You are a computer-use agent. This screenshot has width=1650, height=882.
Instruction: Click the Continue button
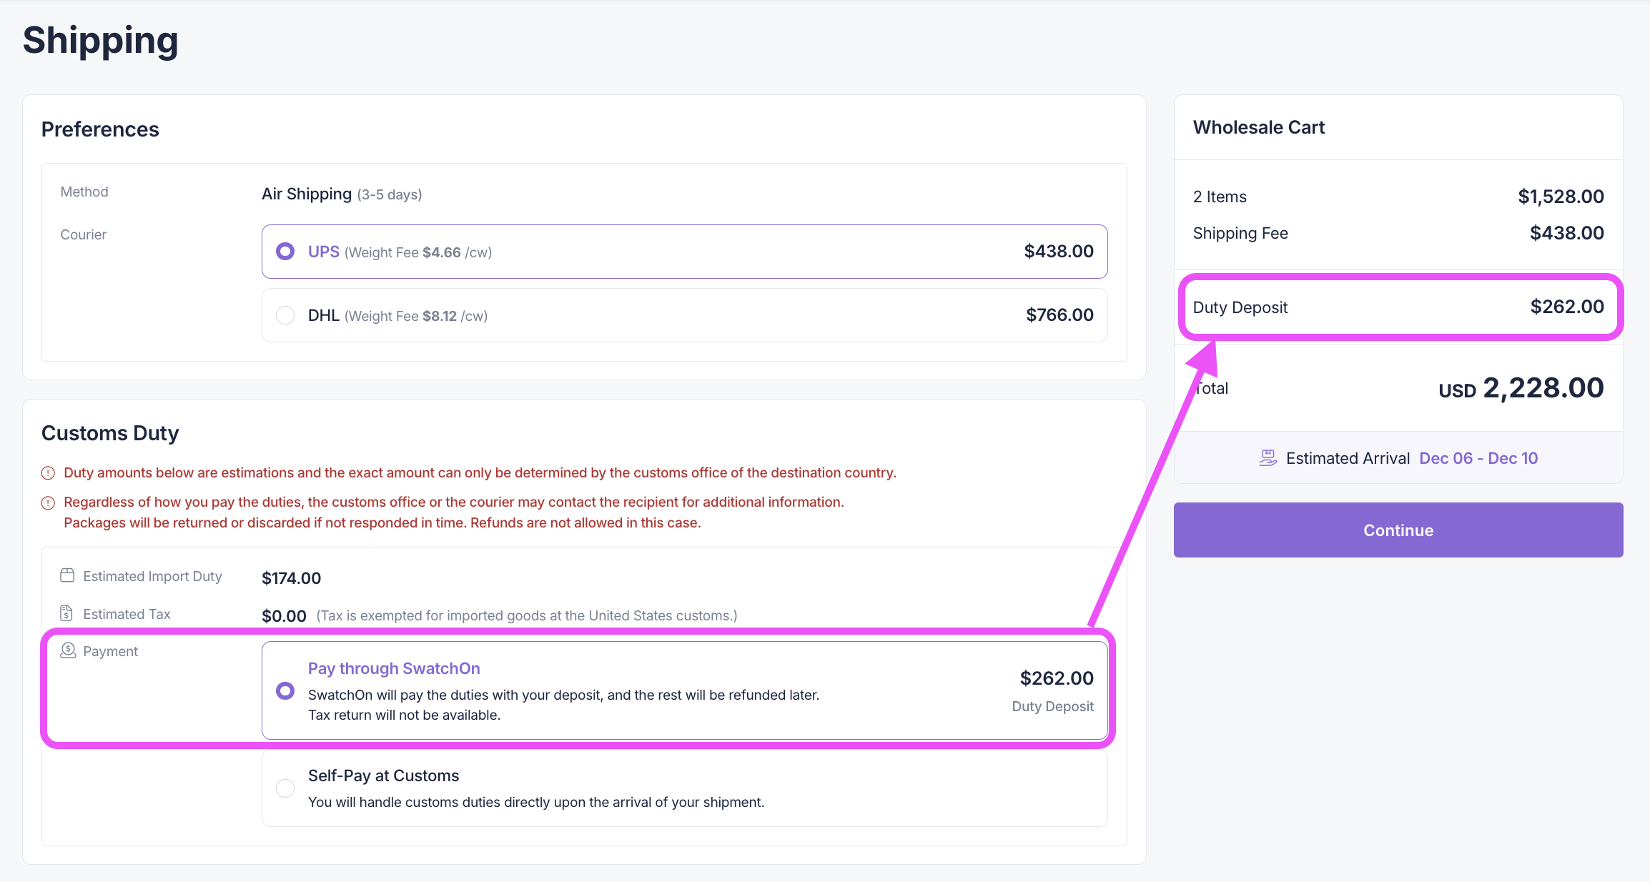[1398, 530]
